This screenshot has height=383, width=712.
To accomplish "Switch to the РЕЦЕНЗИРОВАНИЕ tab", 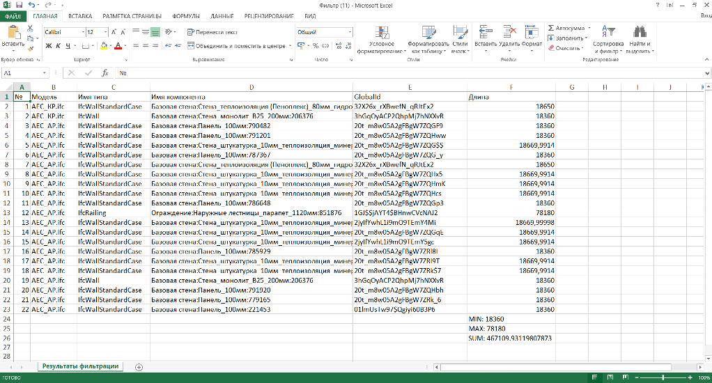I will pyautogui.click(x=270, y=16).
